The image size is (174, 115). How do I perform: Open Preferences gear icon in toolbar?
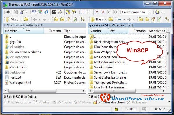coord(8,12)
